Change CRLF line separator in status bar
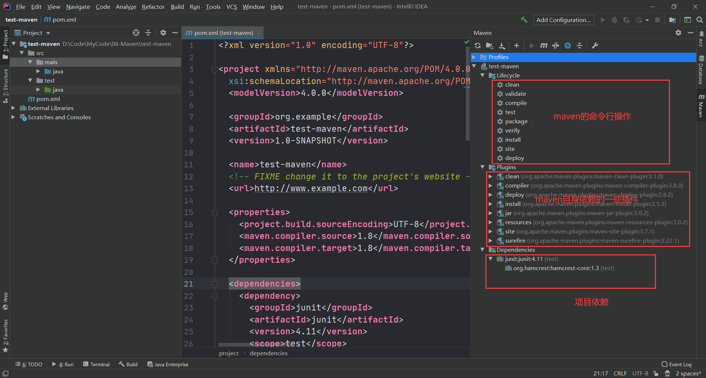This screenshot has width=706, height=378. coord(620,373)
